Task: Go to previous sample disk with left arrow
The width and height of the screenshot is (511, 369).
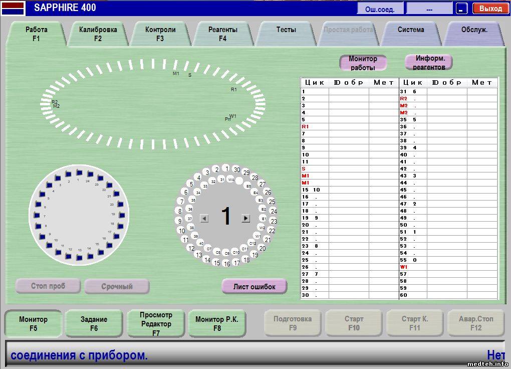Action: [204, 218]
